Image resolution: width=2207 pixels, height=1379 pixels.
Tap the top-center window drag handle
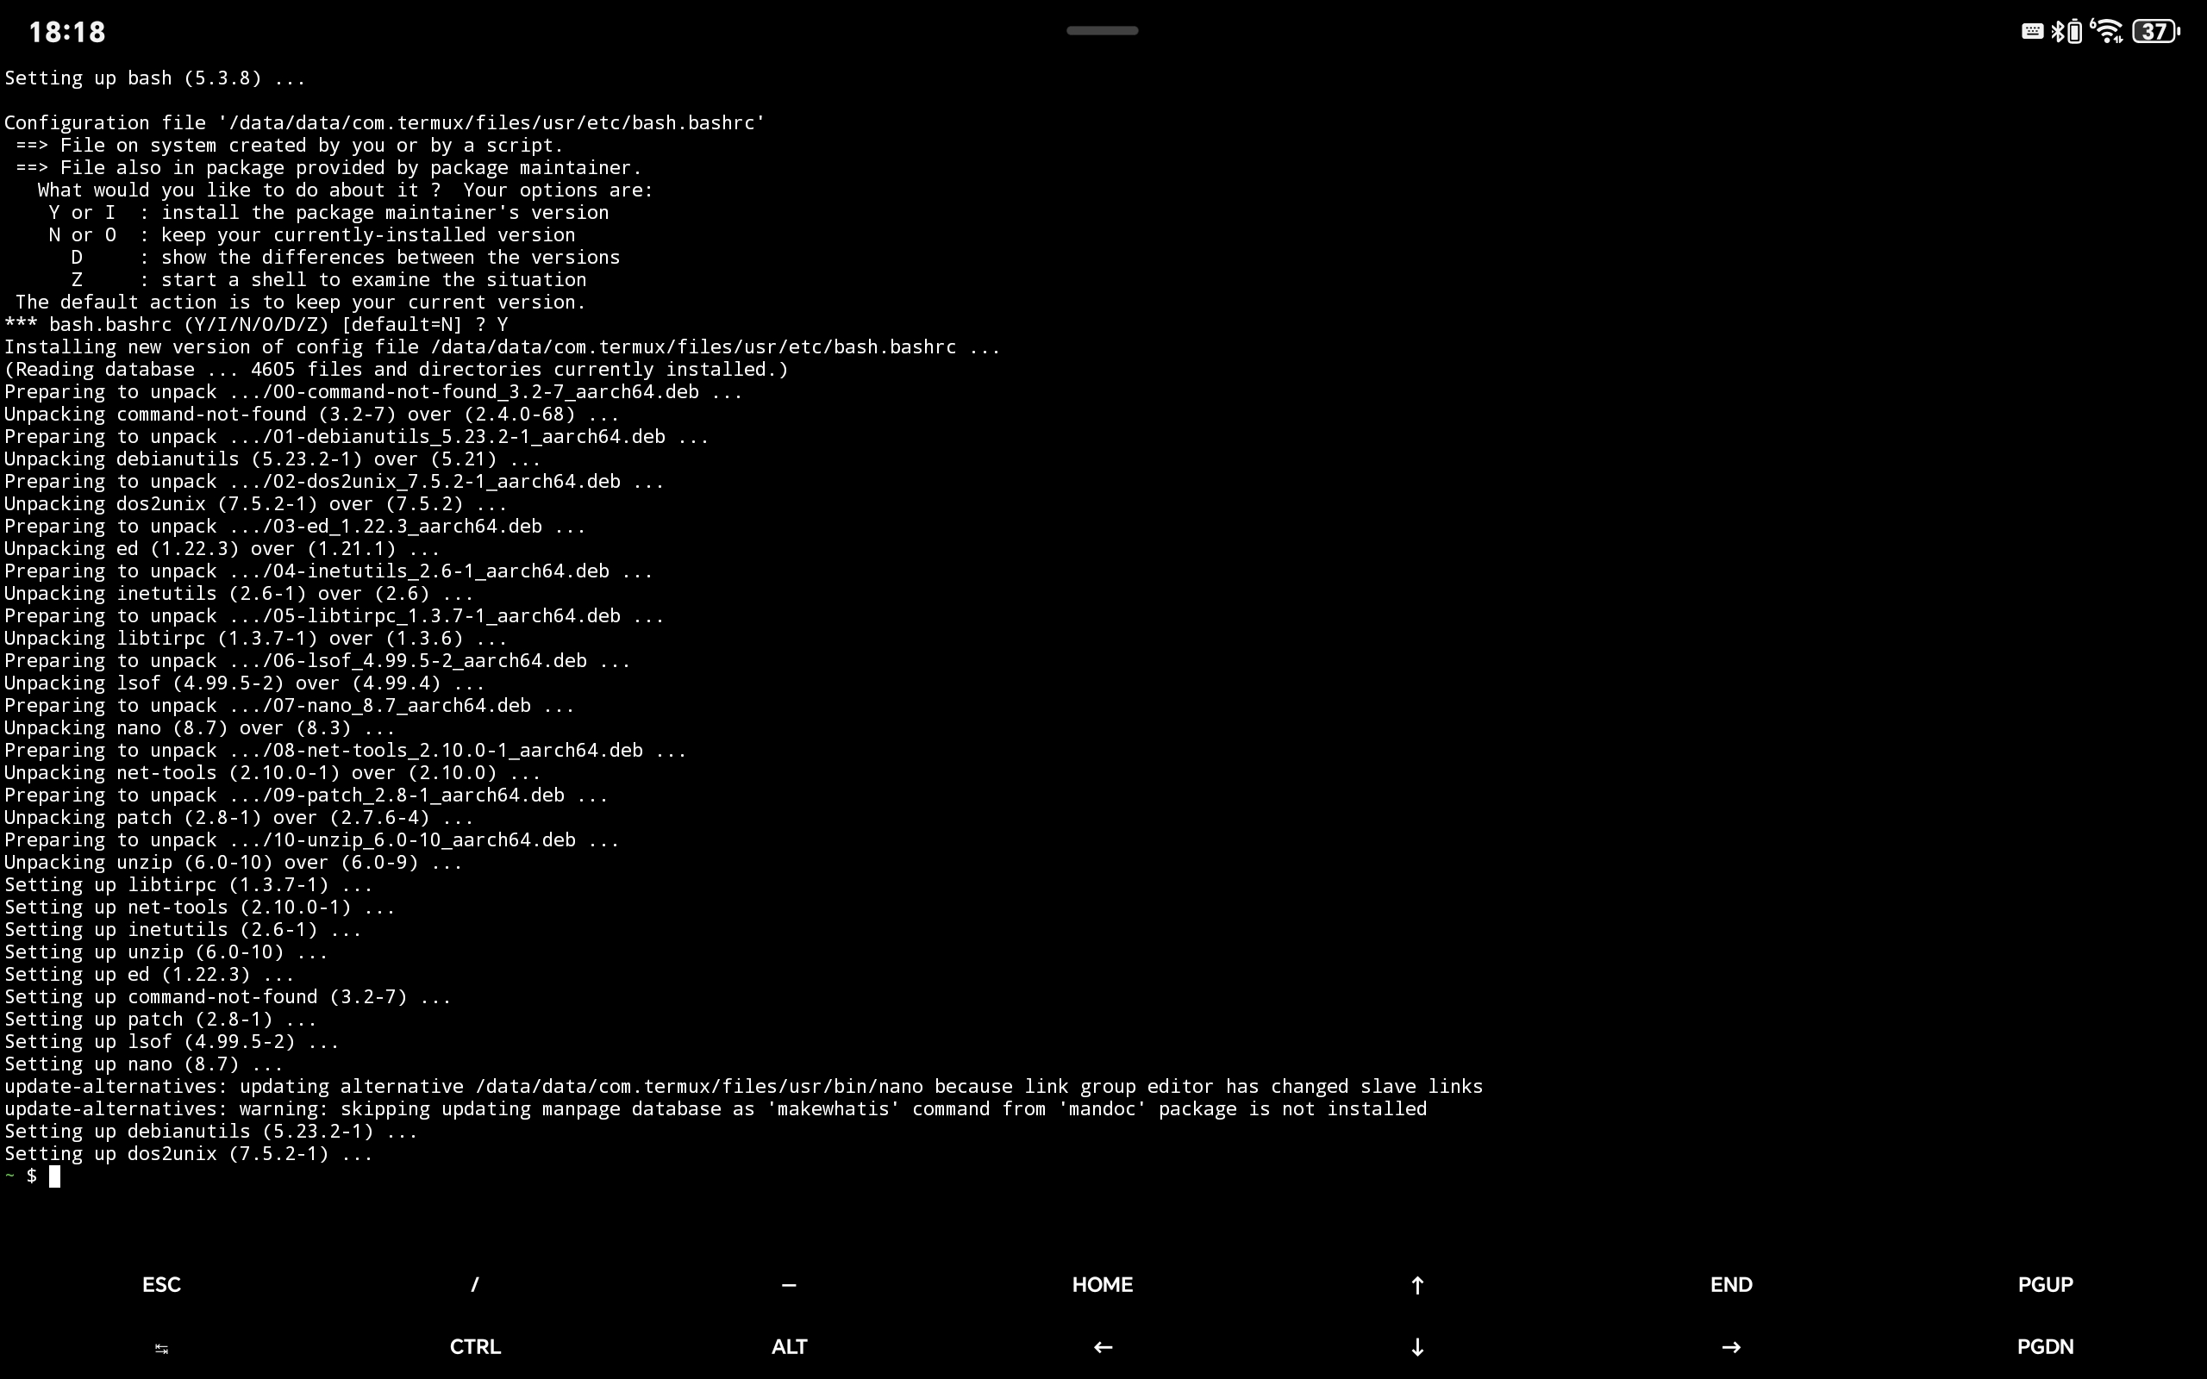(1102, 31)
